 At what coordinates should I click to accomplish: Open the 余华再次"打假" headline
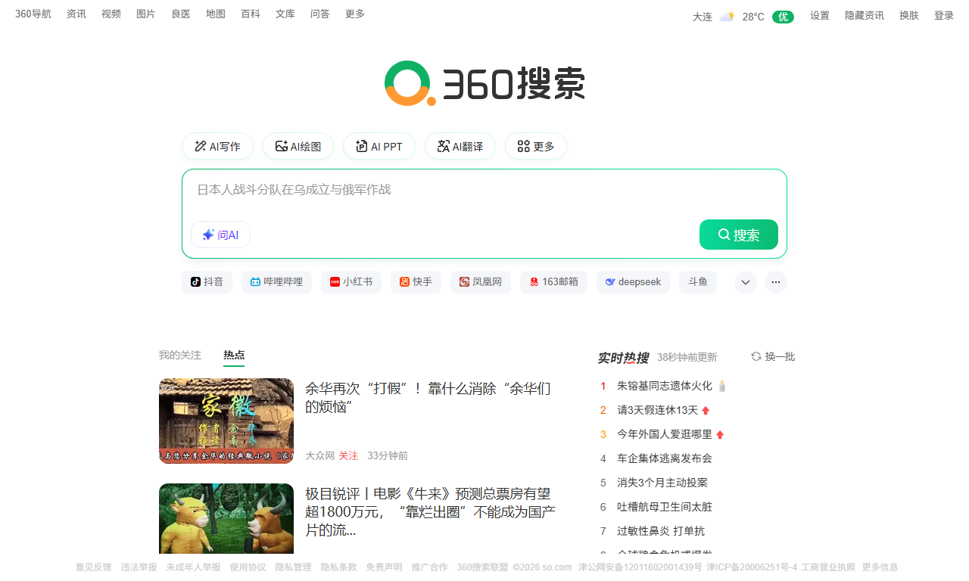[x=428, y=398]
